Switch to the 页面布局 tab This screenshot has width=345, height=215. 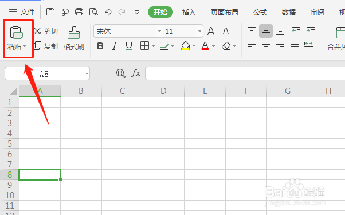click(225, 12)
